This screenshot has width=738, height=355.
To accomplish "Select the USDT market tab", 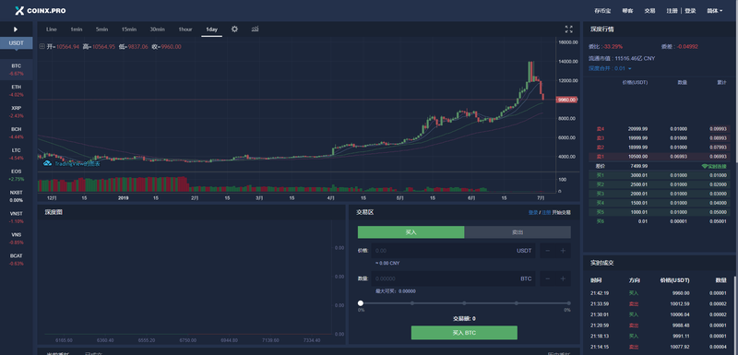I will [16, 42].
